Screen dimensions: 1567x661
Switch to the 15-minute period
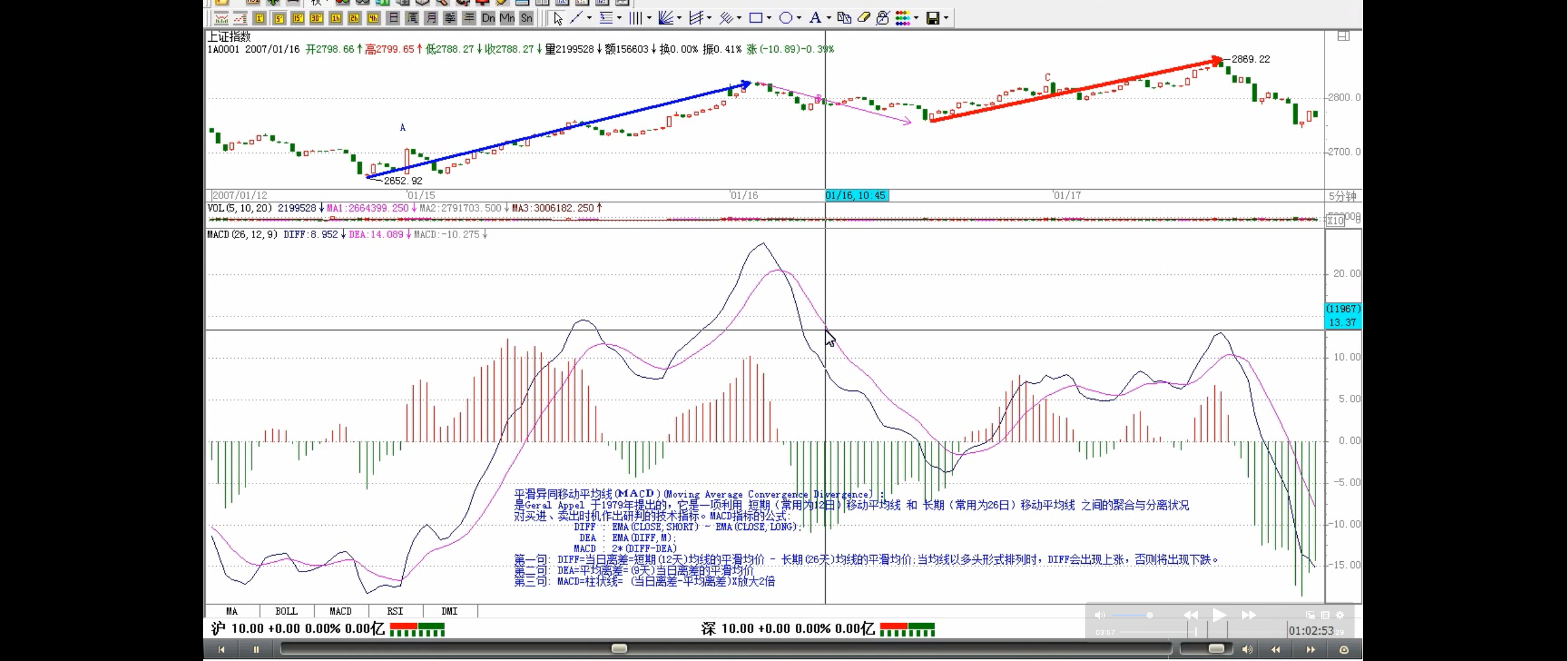click(298, 18)
